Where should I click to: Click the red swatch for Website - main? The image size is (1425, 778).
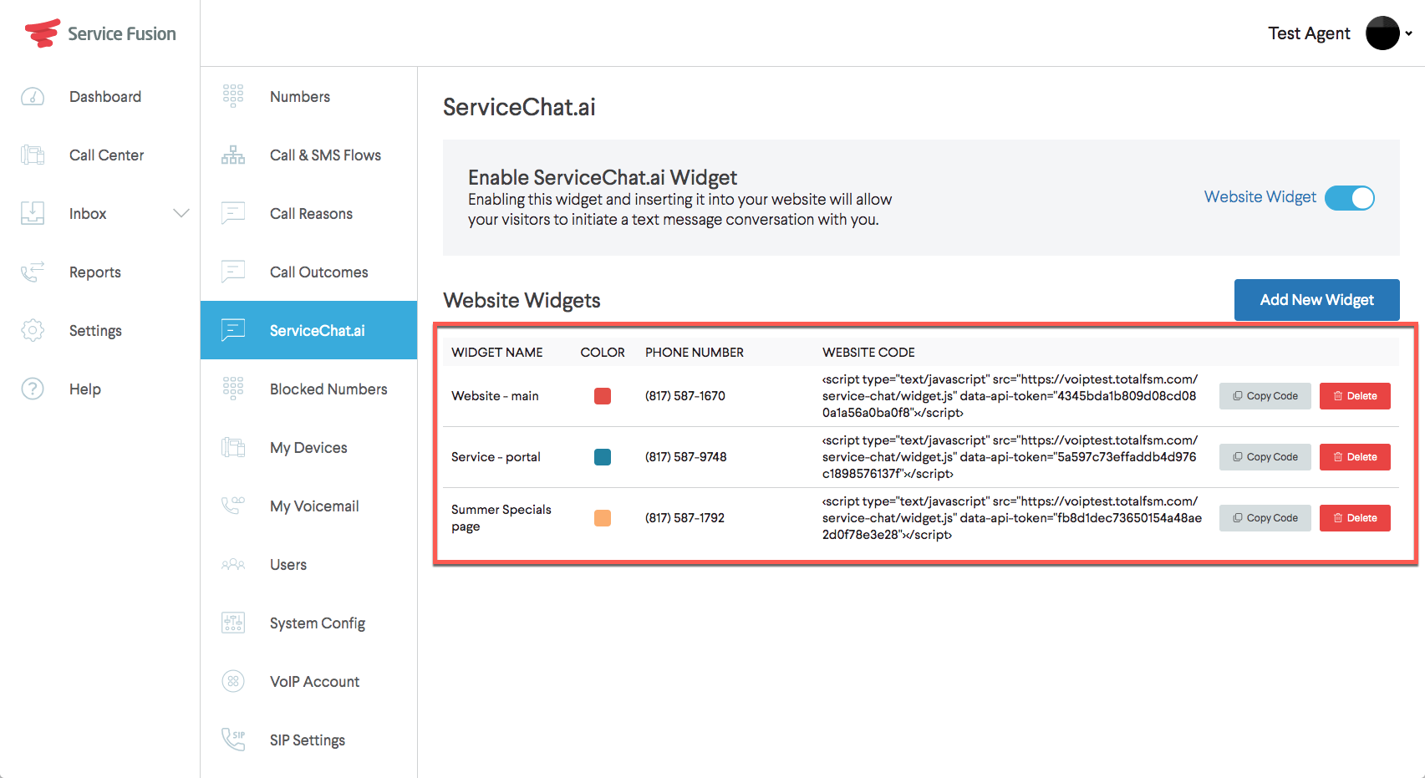click(603, 396)
